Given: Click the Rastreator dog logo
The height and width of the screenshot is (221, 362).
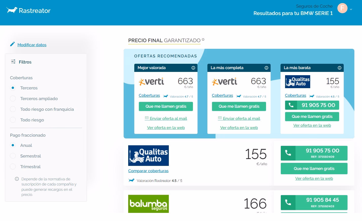Looking at the screenshot, I should (x=12, y=10).
